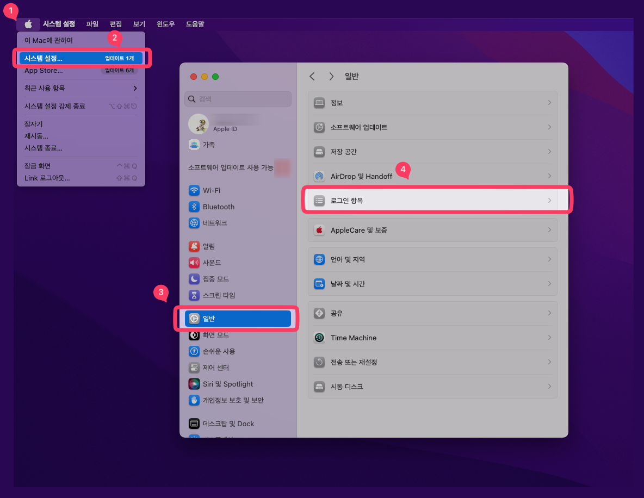Open Time Machine row chevron
Screen dimensions: 644x498
549,338
